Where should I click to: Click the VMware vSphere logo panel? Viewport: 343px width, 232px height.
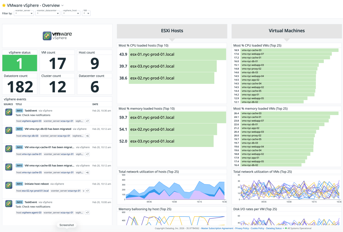(57, 36)
